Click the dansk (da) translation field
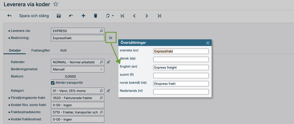The width and height of the screenshot is (294, 124). pyautogui.click(x=181, y=59)
